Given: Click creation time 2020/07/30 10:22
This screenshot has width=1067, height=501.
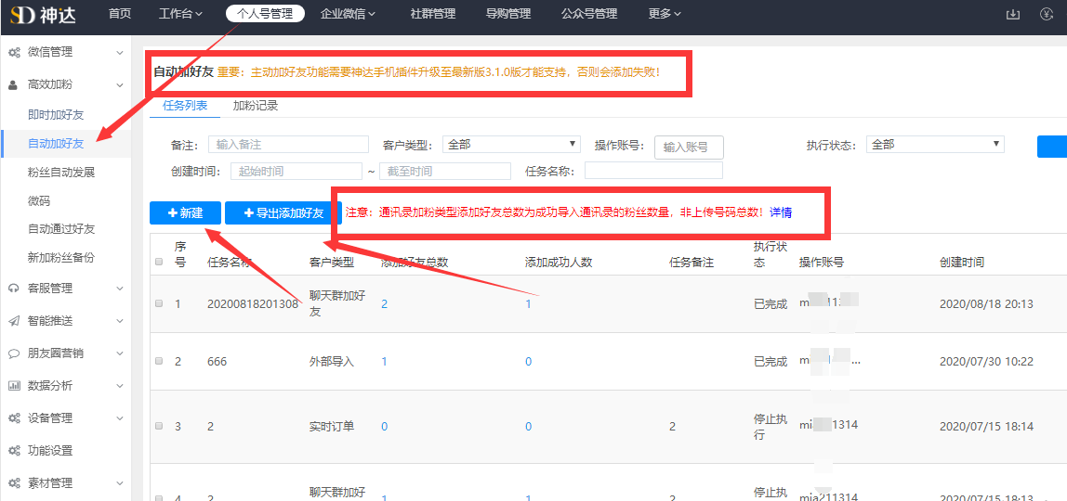Looking at the screenshot, I should [986, 362].
